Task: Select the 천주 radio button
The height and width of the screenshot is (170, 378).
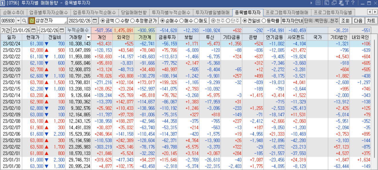Action: (213, 21)
